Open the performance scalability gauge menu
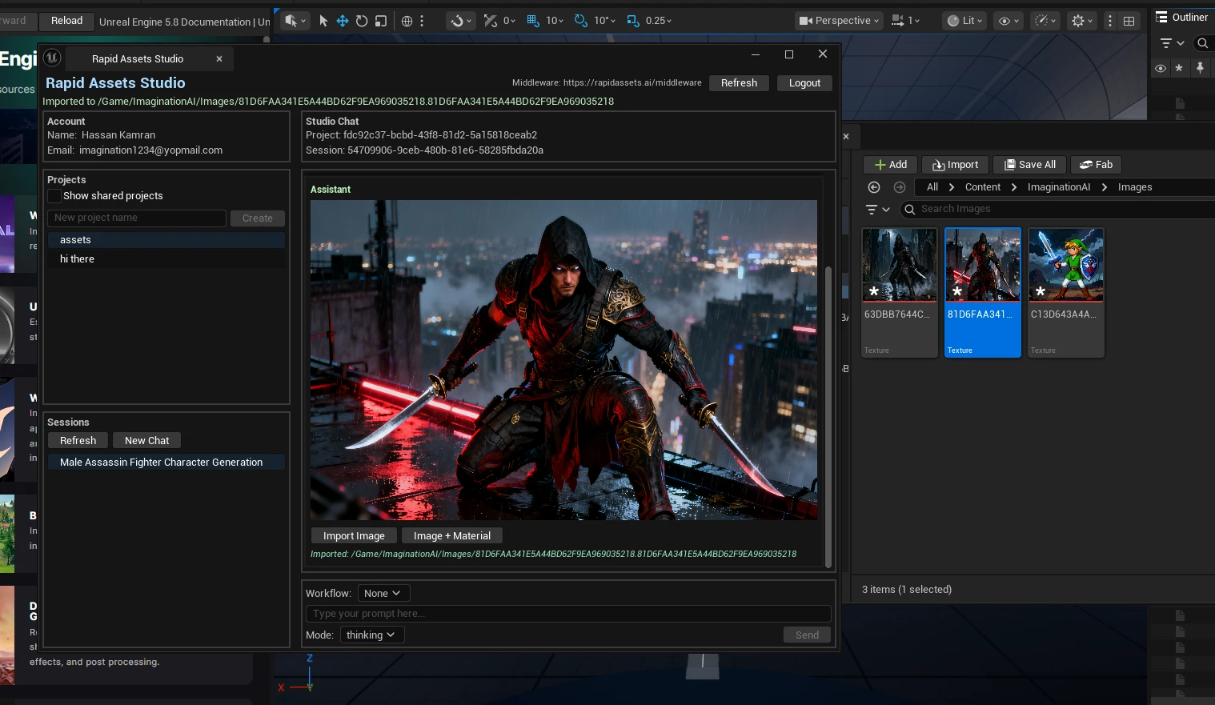The width and height of the screenshot is (1215, 705). pyautogui.click(x=1045, y=21)
